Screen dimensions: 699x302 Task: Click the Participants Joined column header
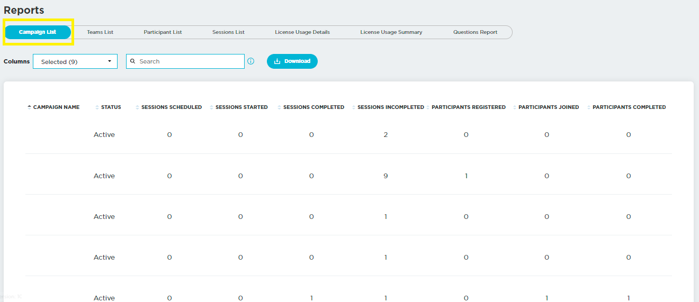549,107
